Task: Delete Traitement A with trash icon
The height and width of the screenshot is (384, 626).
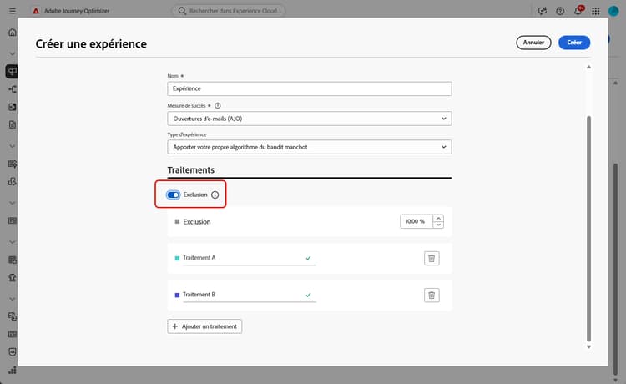Action: point(432,258)
